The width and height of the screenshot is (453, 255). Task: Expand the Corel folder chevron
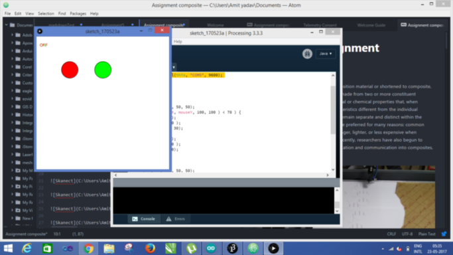12,67
